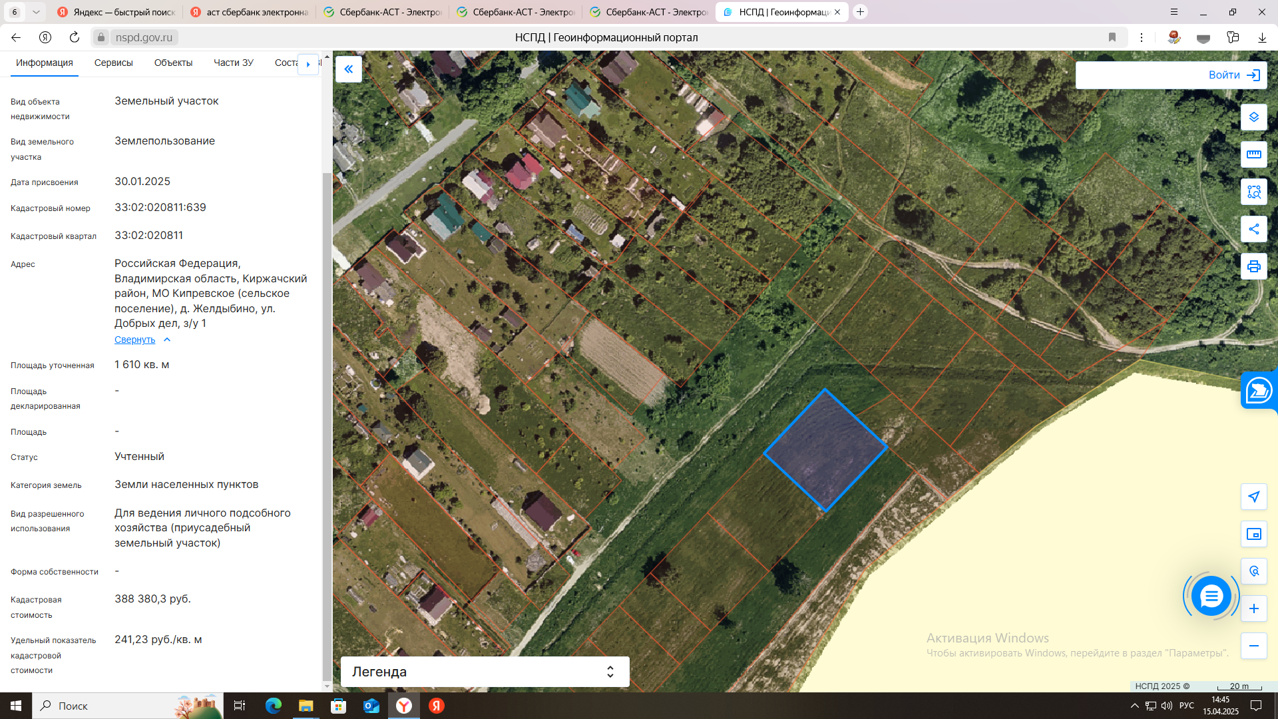Toggle the overview map window icon
Screen dimensions: 1278x719
[1253, 534]
